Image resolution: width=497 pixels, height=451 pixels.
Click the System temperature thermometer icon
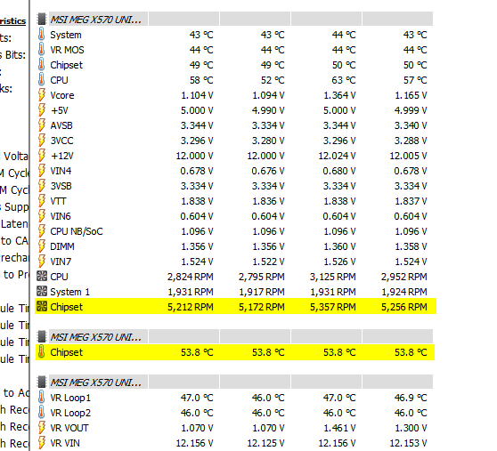[x=42, y=34]
